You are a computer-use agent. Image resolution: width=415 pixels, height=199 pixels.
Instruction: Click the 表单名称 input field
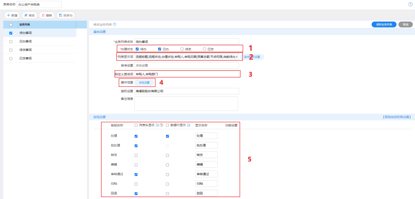point(39,5)
